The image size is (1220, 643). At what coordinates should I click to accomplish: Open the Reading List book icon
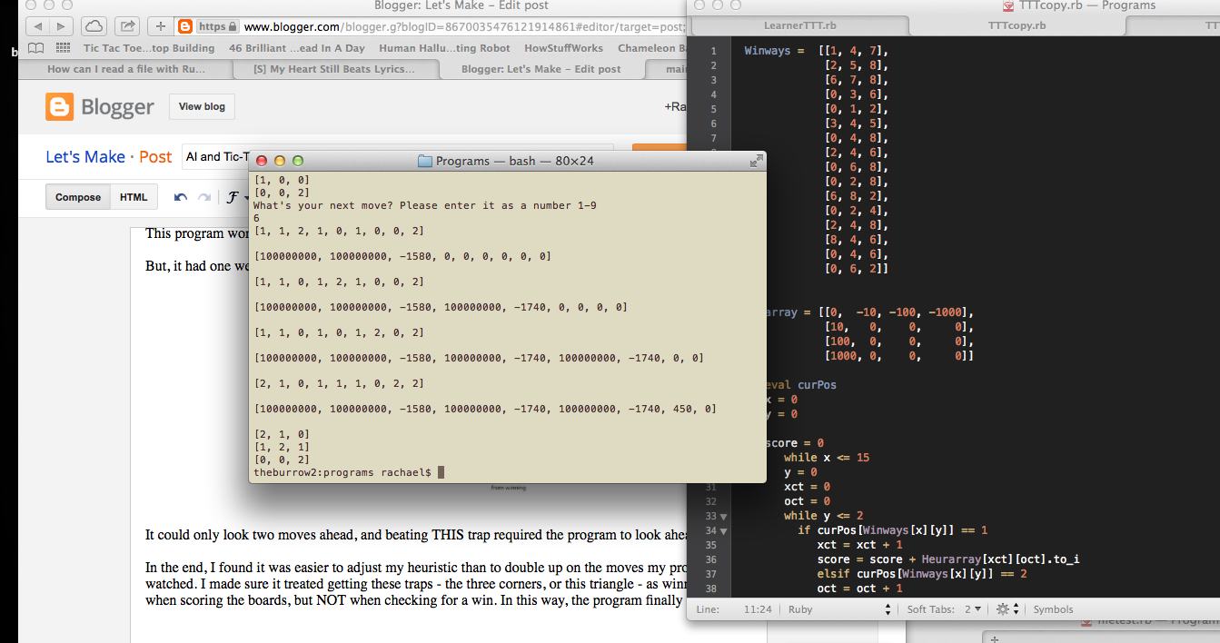[x=35, y=48]
